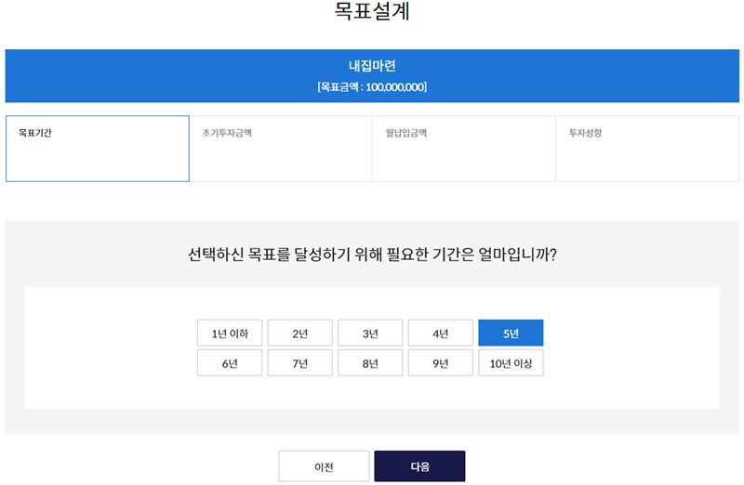Go back with the 이전 button
Image resolution: width=744 pixels, height=485 pixels.
324,466
